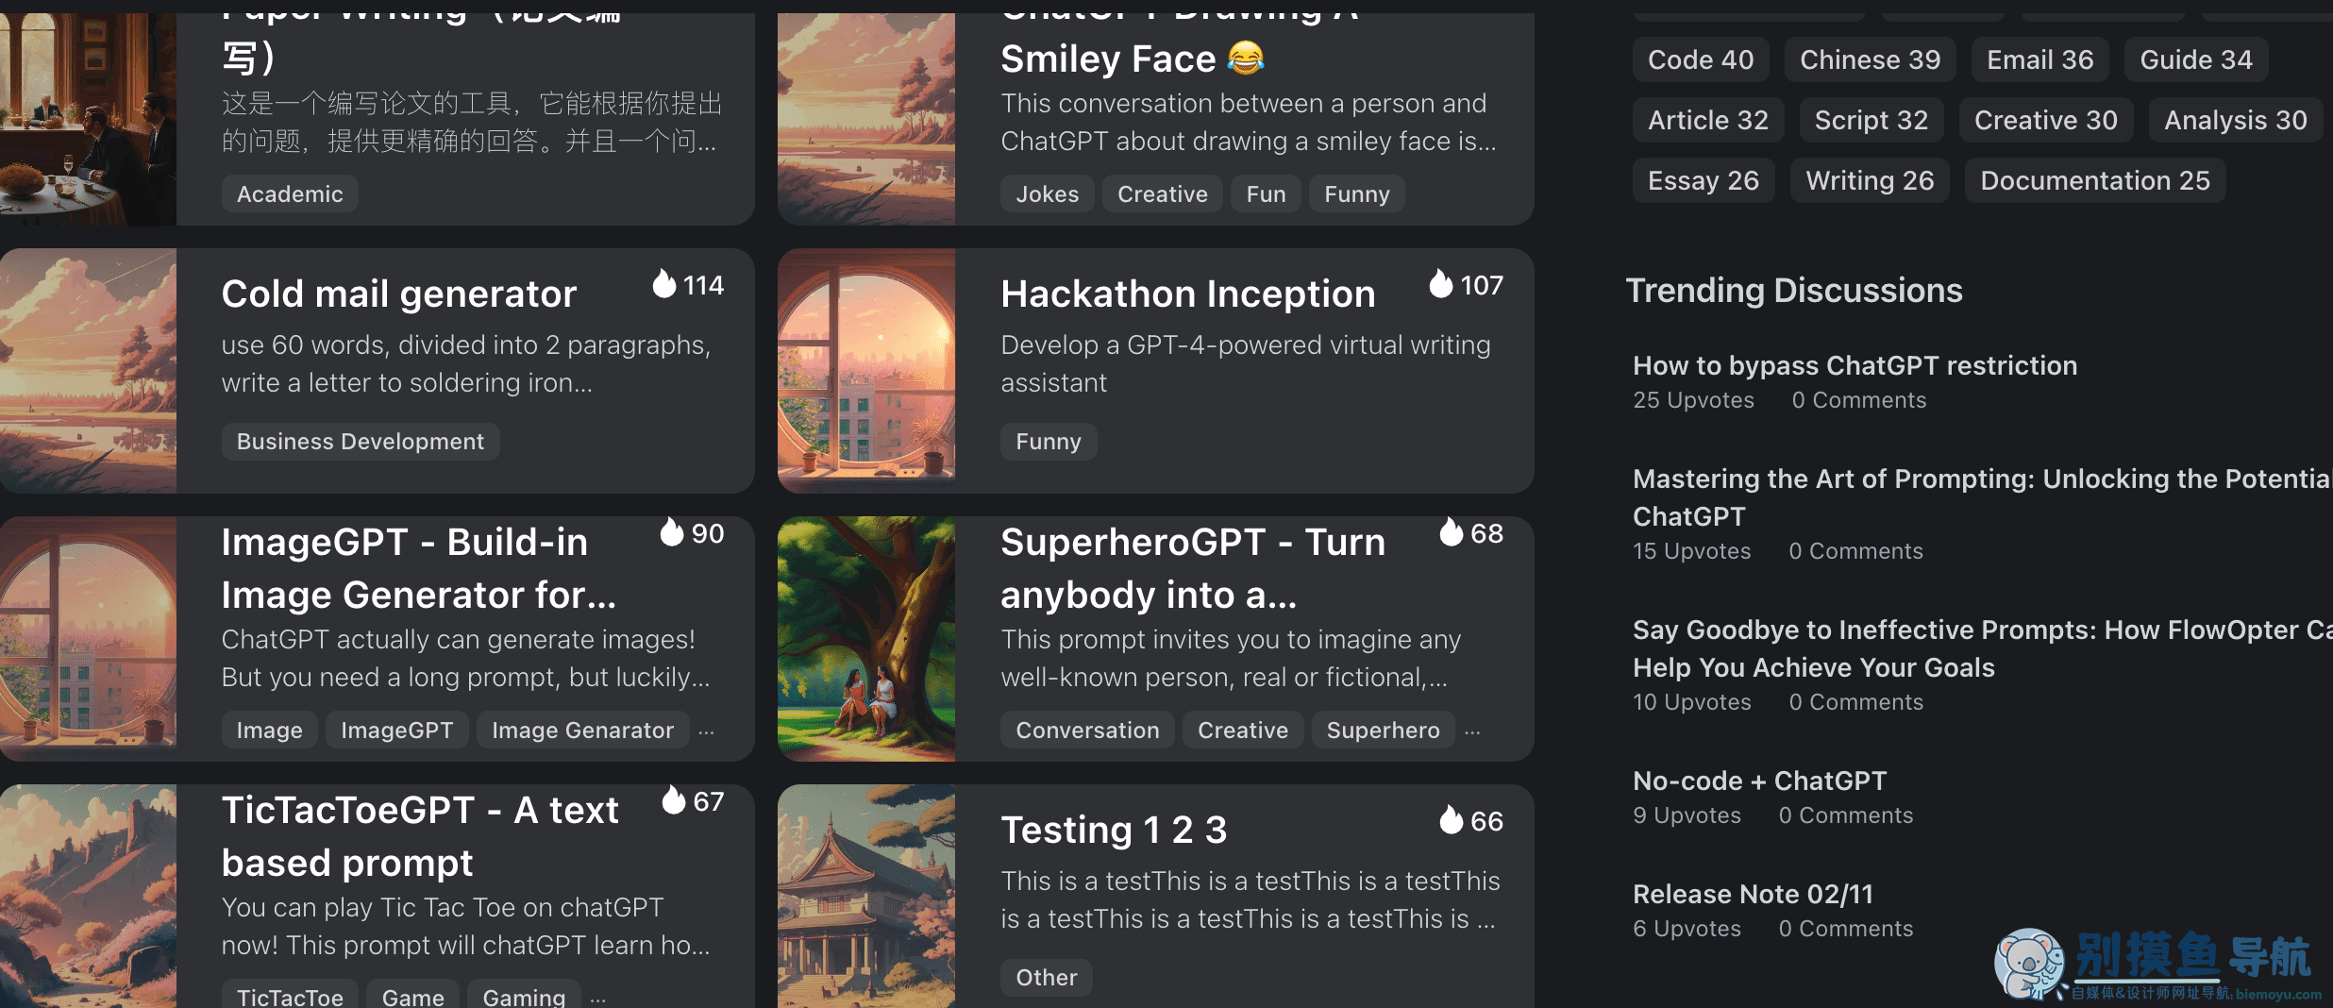Filter by the Code 40 tag
This screenshot has height=1008, width=2333.
1701,59
